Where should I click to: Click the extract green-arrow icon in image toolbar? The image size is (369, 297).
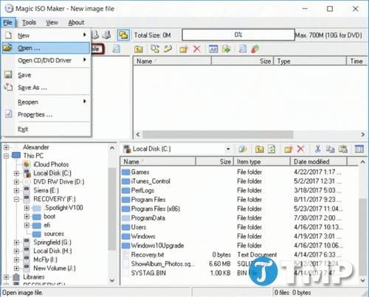[x=227, y=49]
